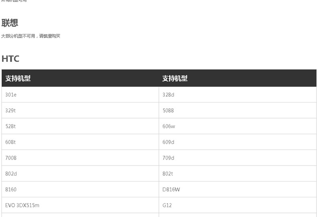Select the 7008 model cell
This screenshot has height=217, width=317.
(11, 158)
